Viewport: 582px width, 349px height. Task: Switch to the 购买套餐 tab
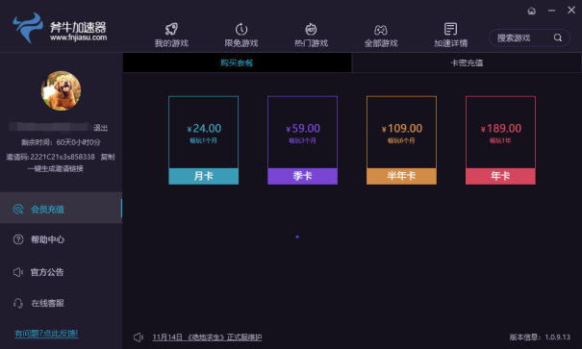click(x=237, y=62)
